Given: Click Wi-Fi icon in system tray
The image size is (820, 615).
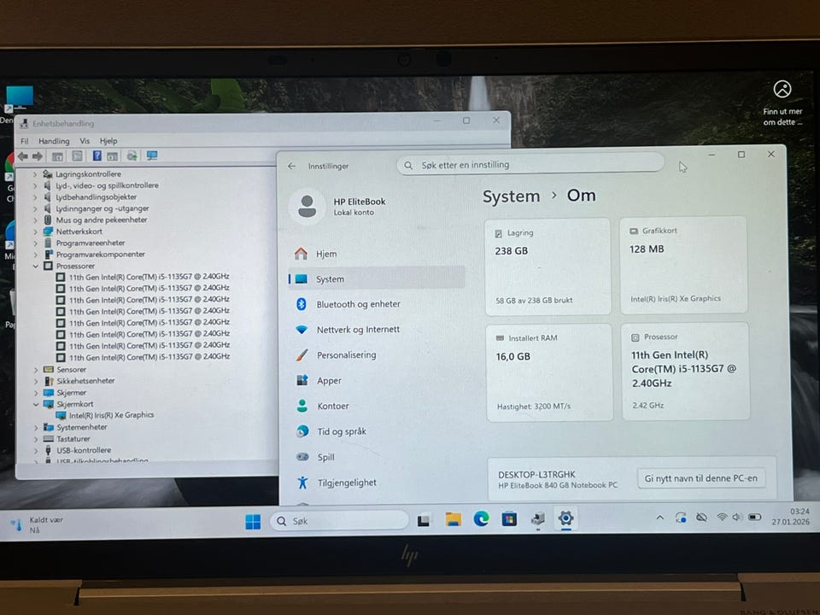Looking at the screenshot, I should (x=723, y=518).
